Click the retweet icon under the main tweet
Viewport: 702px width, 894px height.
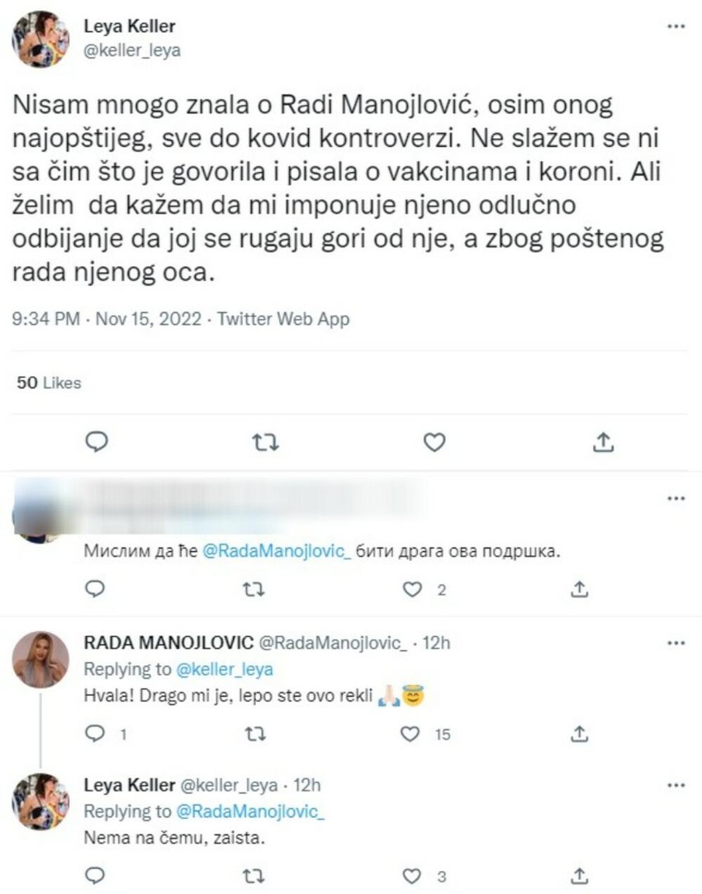coord(264,442)
